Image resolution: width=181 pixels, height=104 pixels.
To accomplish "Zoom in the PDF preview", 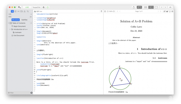I will pyautogui.click(x=114, y=11).
